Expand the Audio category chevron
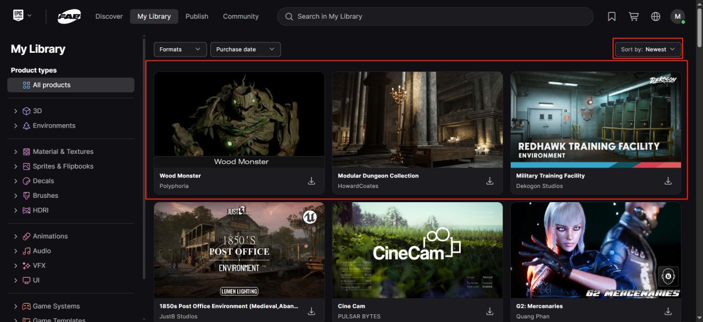This screenshot has height=322, width=703. pyautogui.click(x=15, y=251)
